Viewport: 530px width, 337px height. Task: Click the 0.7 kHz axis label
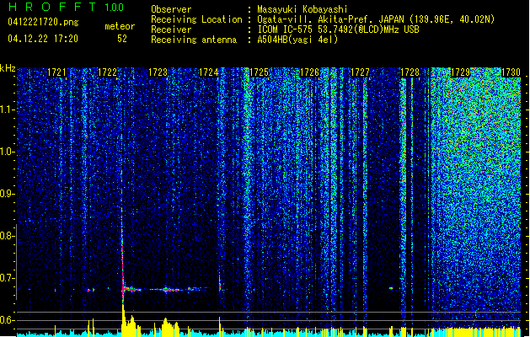7,278
